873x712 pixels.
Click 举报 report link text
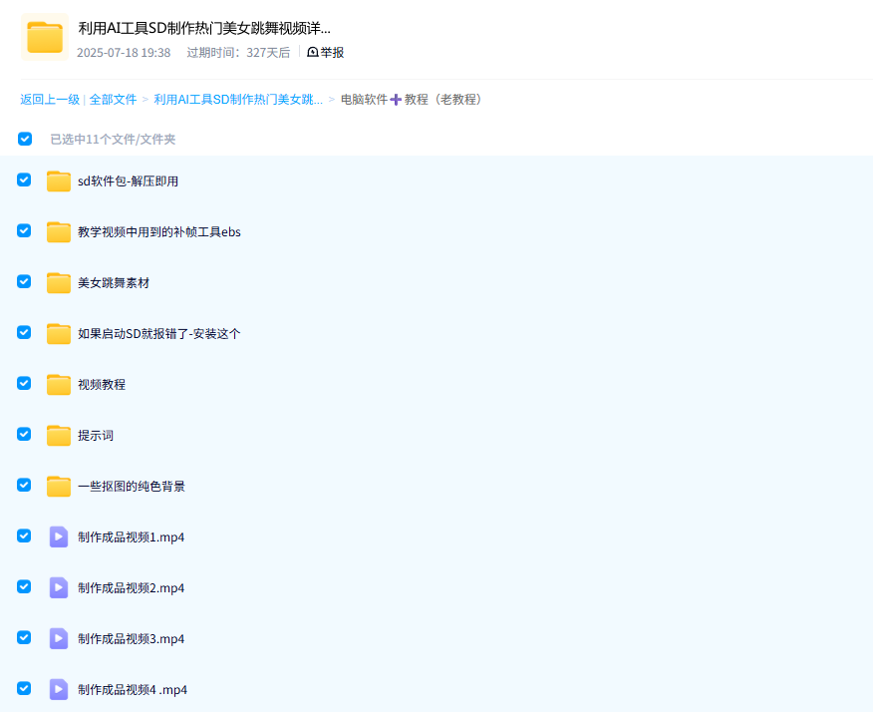pyautogui.click(x=333, y=53)
